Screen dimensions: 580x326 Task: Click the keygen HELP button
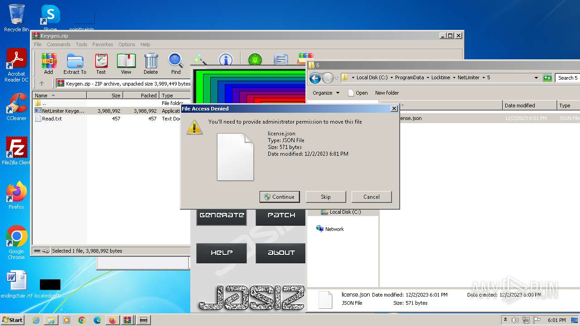[x=222, y=253]
